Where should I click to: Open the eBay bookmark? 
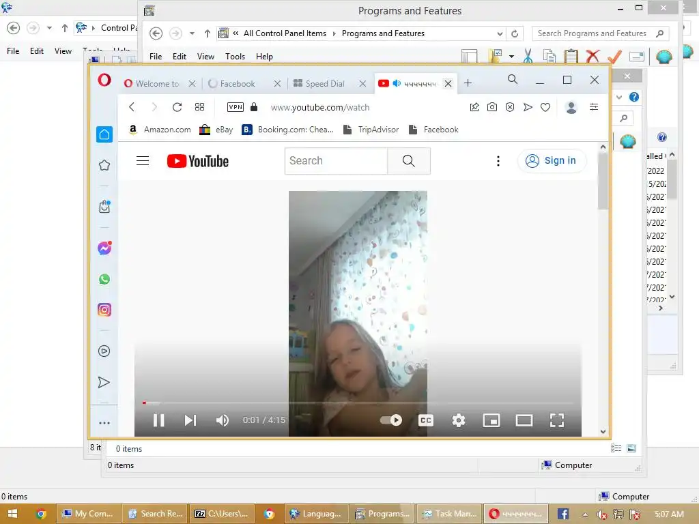[216, 130]
